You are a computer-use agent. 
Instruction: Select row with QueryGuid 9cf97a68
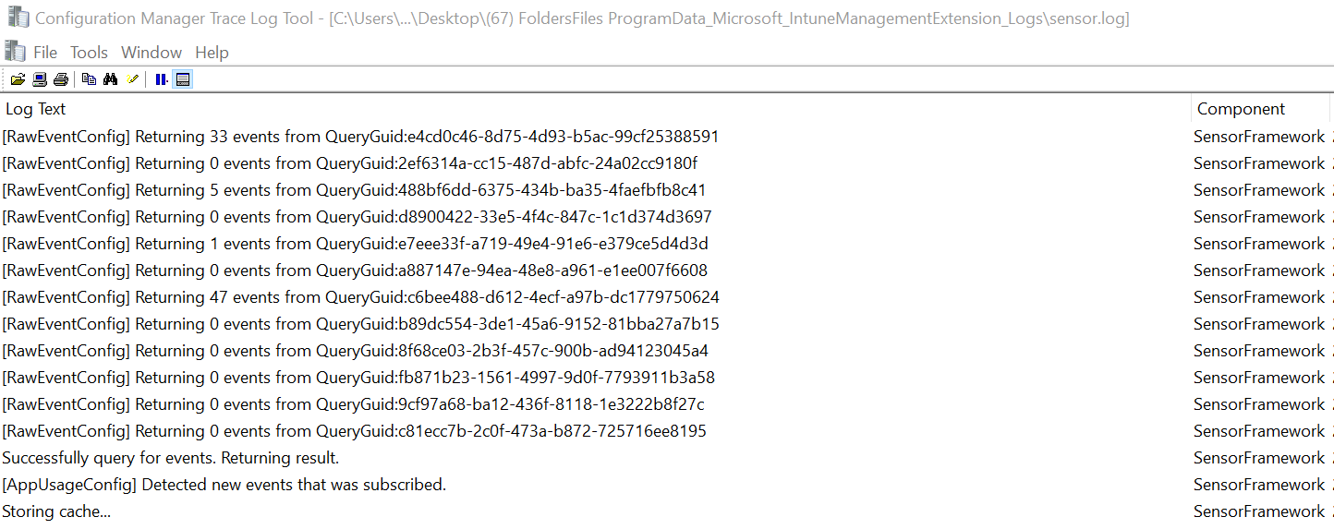coord(667,404)
